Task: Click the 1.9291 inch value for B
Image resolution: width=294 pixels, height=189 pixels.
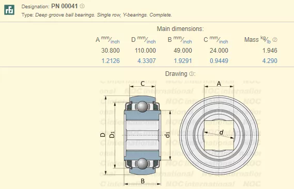Action: 183,61
